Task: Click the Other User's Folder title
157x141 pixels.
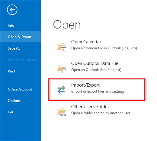Action: tap(90, 107)
